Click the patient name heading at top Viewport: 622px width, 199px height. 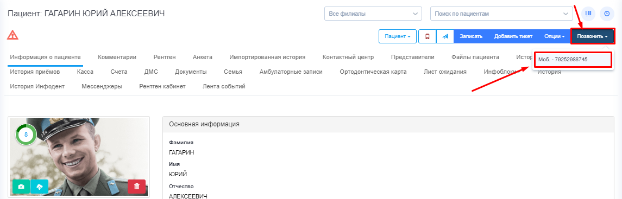click(x=86, y=14)
